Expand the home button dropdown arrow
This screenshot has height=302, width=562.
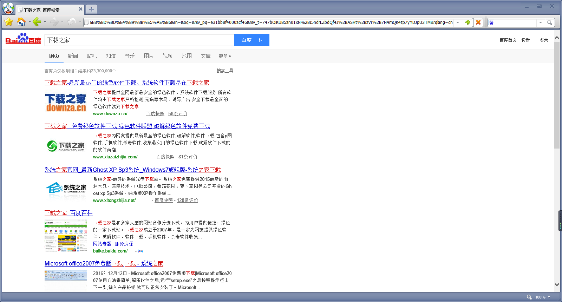click(x=30, y=22)
